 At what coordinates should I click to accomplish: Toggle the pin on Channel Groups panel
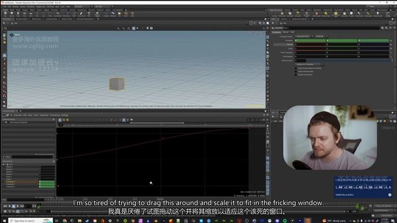click(x=54, y=120)
